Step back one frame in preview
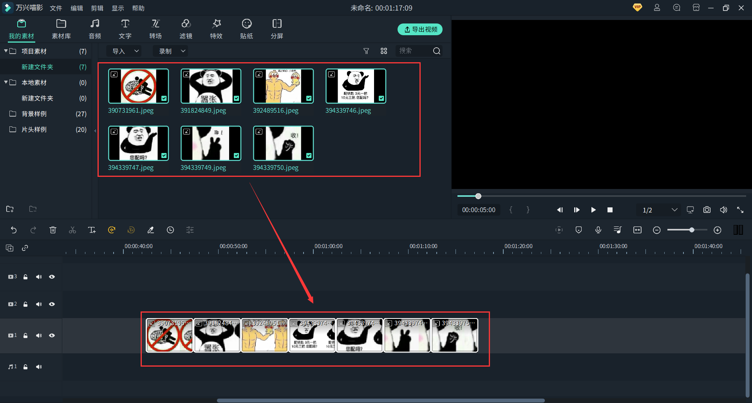The height and width of the screenshot is (403, 752). point(560,210)
